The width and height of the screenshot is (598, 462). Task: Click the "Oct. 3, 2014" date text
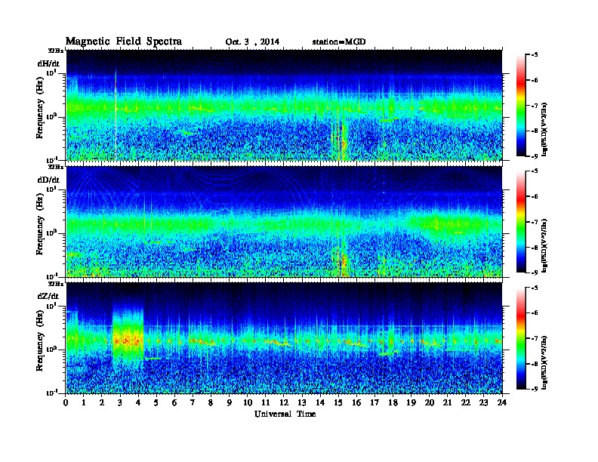252,42
